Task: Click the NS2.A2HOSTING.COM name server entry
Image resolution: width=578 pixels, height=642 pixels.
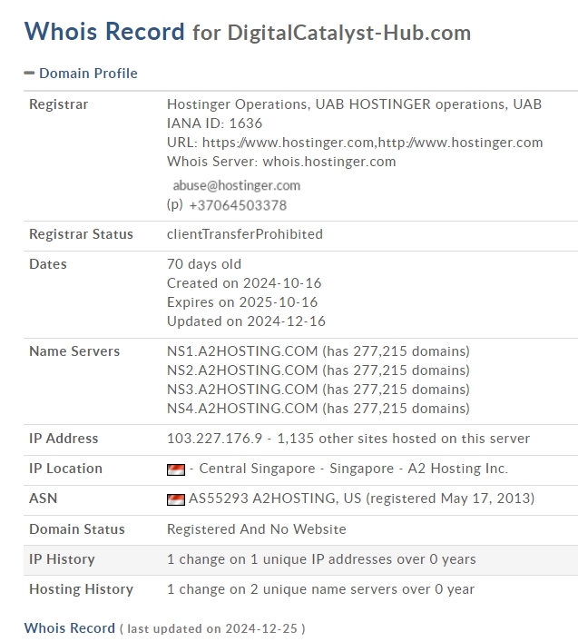Action: click(318, 370)
